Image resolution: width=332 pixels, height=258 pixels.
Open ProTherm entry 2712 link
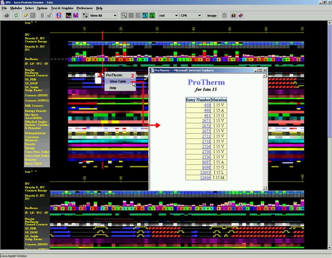coord(206,136)
